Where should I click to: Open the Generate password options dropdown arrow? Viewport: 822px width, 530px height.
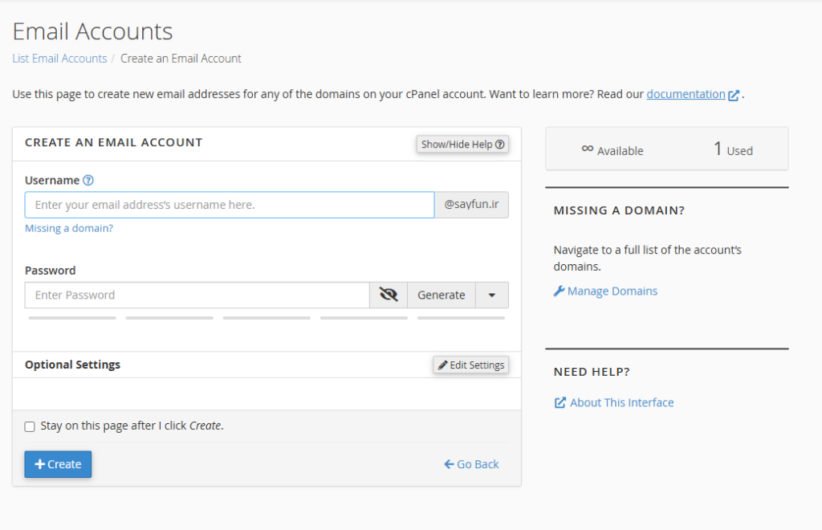pos(492,295)
